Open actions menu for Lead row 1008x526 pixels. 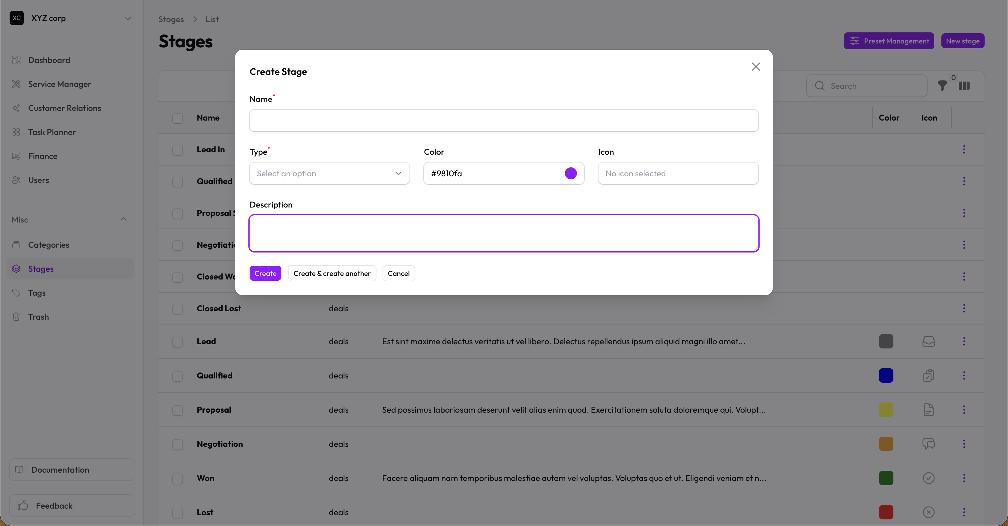(x=964, y=341)
